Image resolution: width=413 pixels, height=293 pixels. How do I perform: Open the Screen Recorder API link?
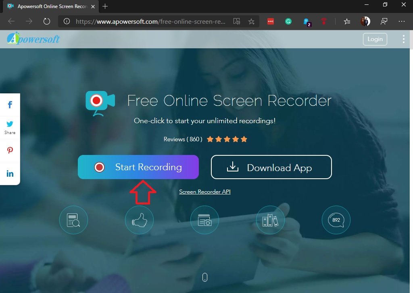click(204, 192)
